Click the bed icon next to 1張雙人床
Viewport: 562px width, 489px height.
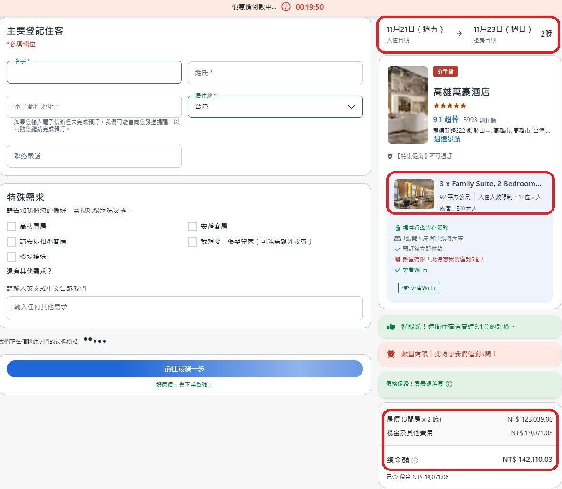pyautogui.click(x=398, y=238)
